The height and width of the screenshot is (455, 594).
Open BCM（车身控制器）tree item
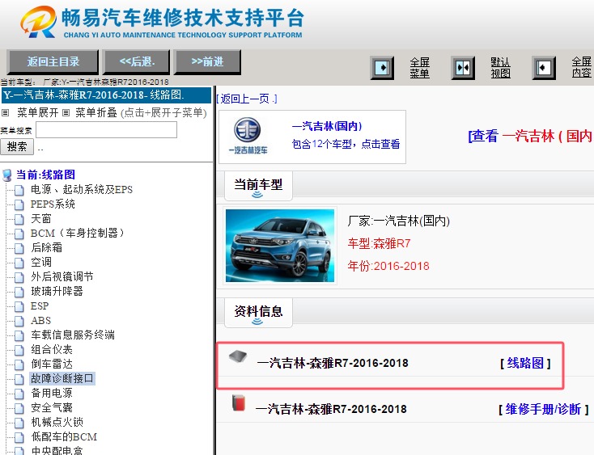click(x=78, y=233)
